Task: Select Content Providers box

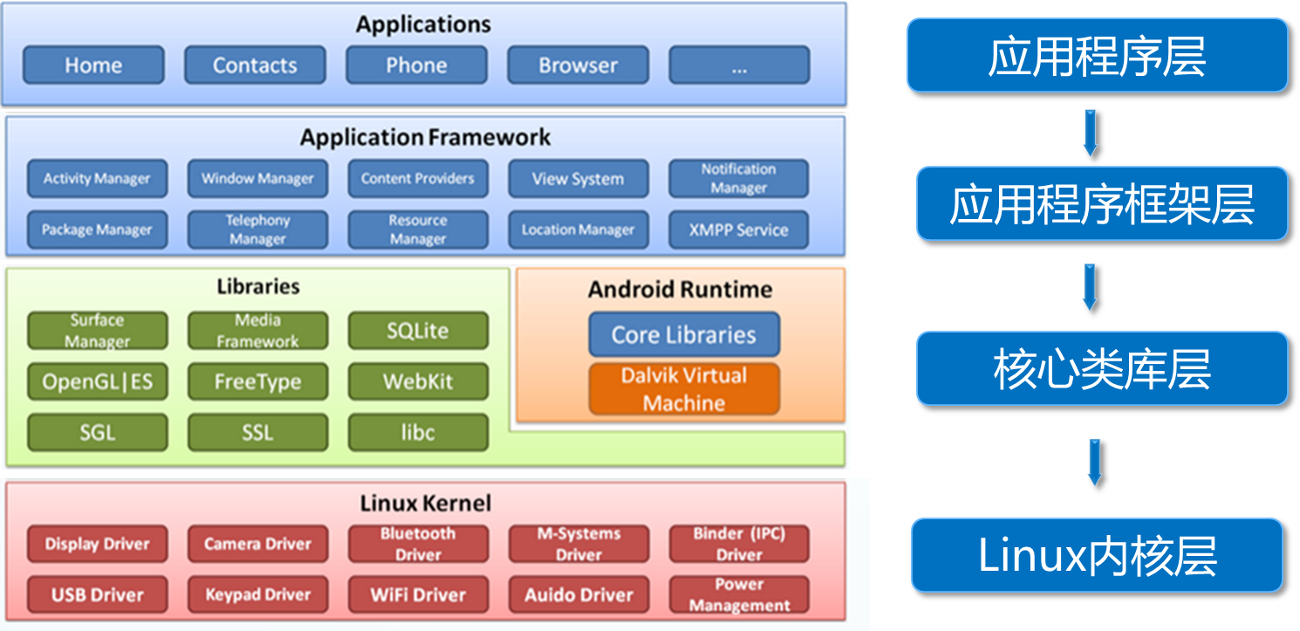Action: (418, 179)
